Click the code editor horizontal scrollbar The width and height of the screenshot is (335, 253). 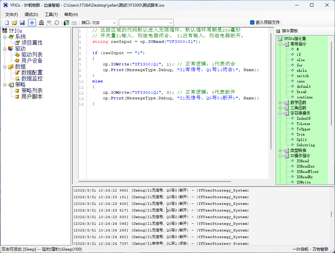pos(155,182)
